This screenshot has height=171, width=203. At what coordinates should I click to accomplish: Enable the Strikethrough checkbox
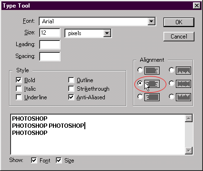pos(71,89)
